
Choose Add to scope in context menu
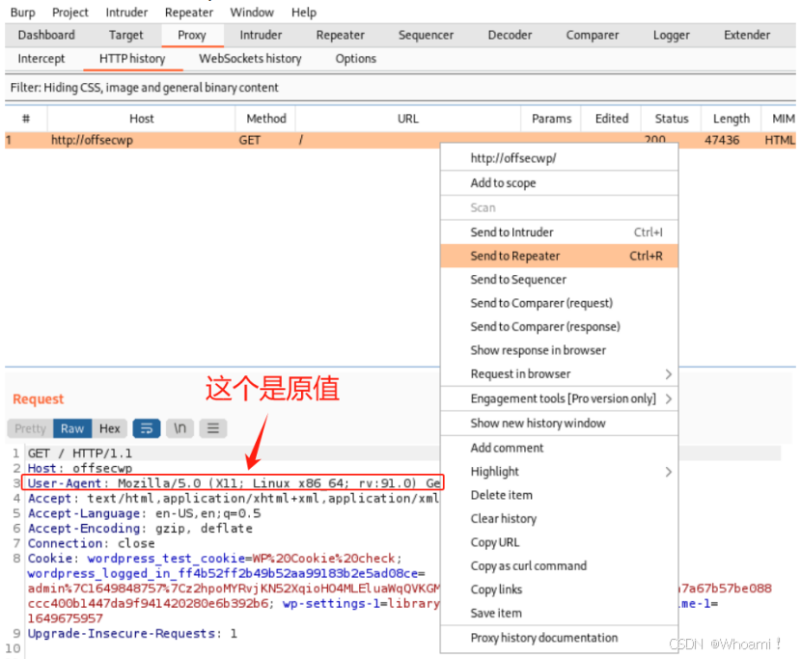tap(560, 183)
